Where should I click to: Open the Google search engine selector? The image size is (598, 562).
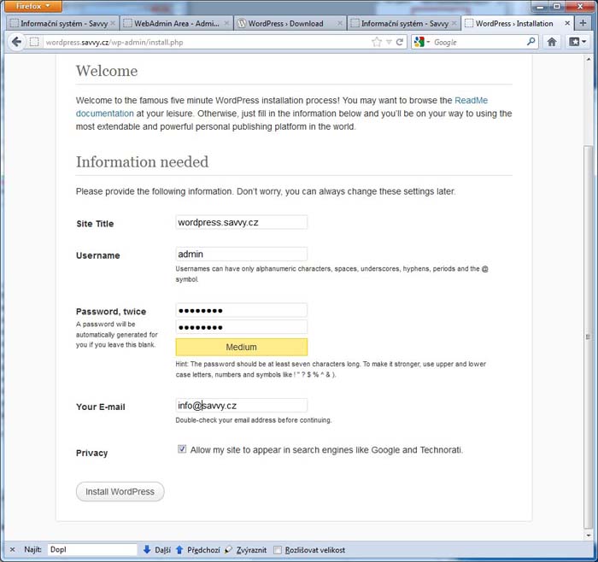(422, 42)
